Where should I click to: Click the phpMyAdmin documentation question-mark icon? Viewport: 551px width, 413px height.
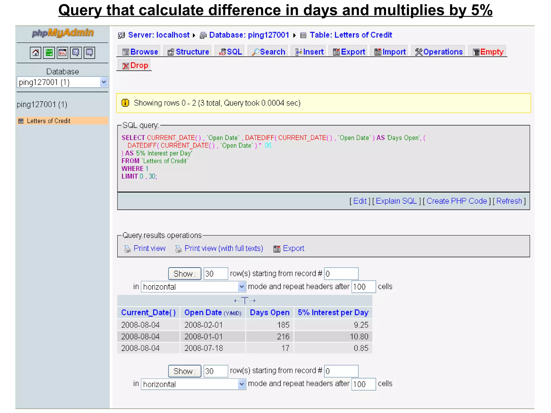[x=76, y=53]
